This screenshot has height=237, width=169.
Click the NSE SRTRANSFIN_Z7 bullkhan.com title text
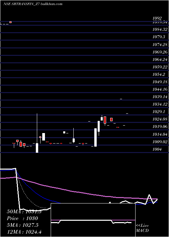tap(33, 4)
